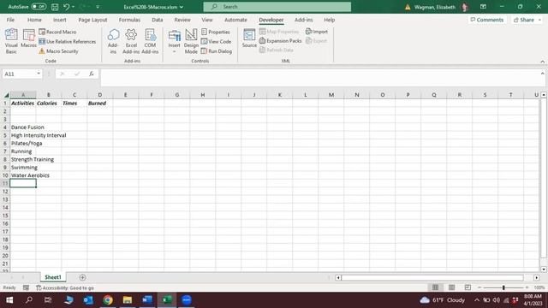Expand the formula bar
This screenshot has width=548, height=308.
pyautogui.click(x=542, y=74)
